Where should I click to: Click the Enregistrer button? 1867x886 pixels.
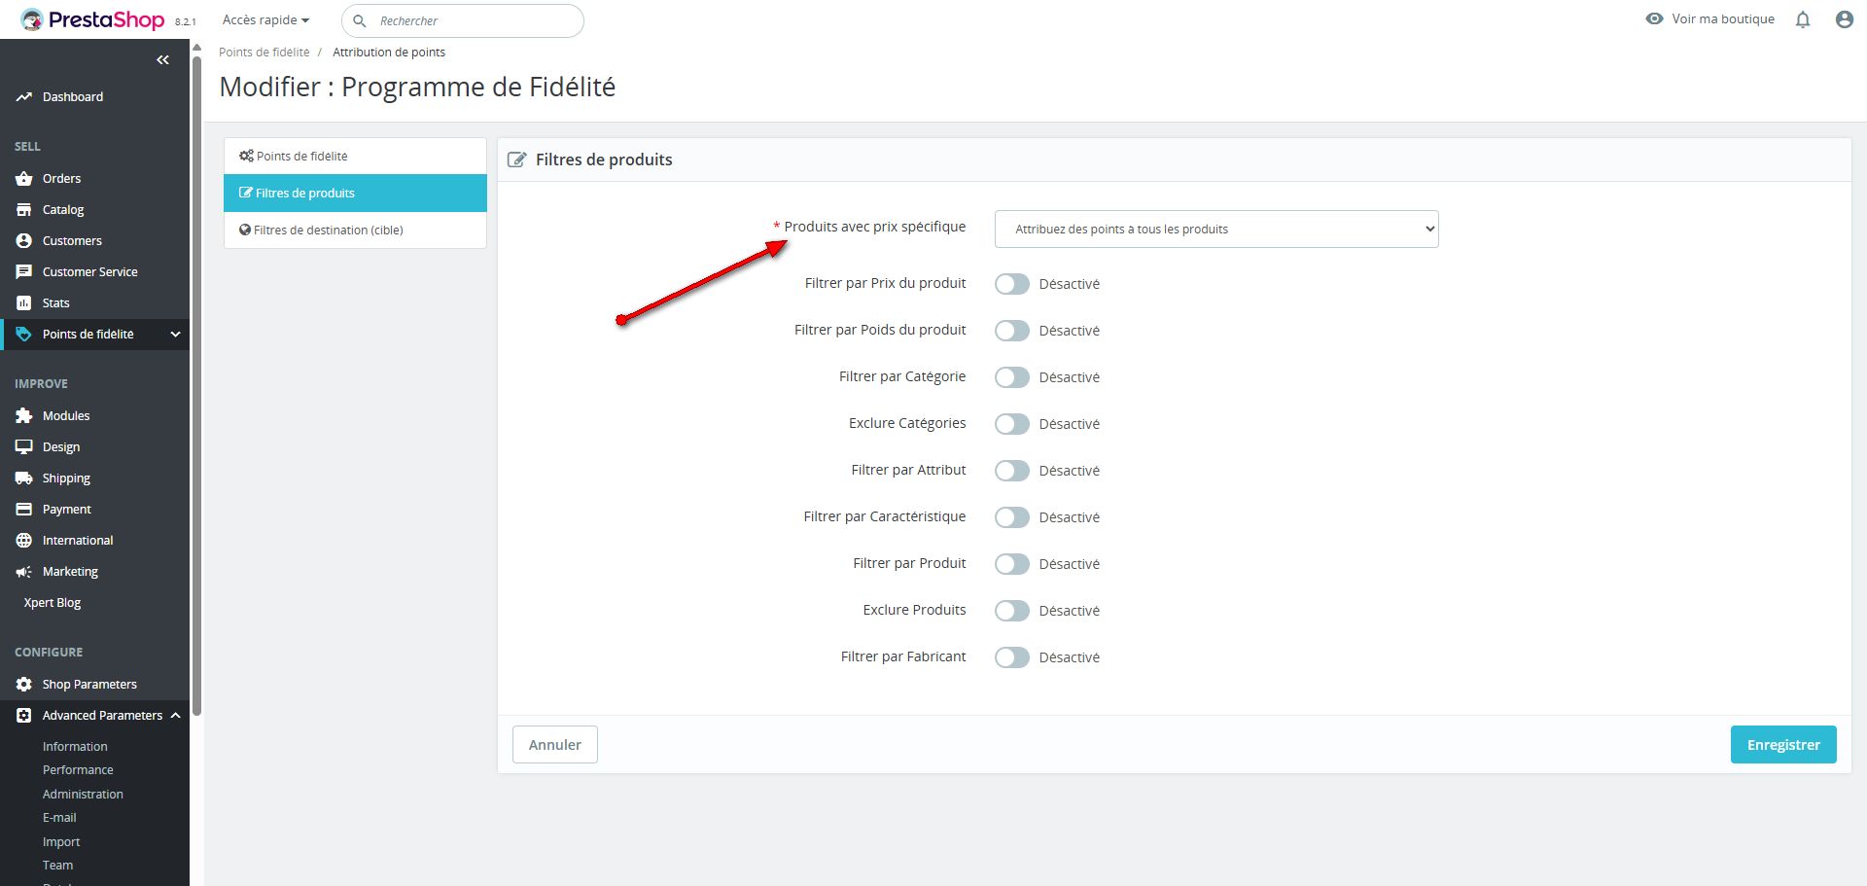click(x=1782, y=745)
